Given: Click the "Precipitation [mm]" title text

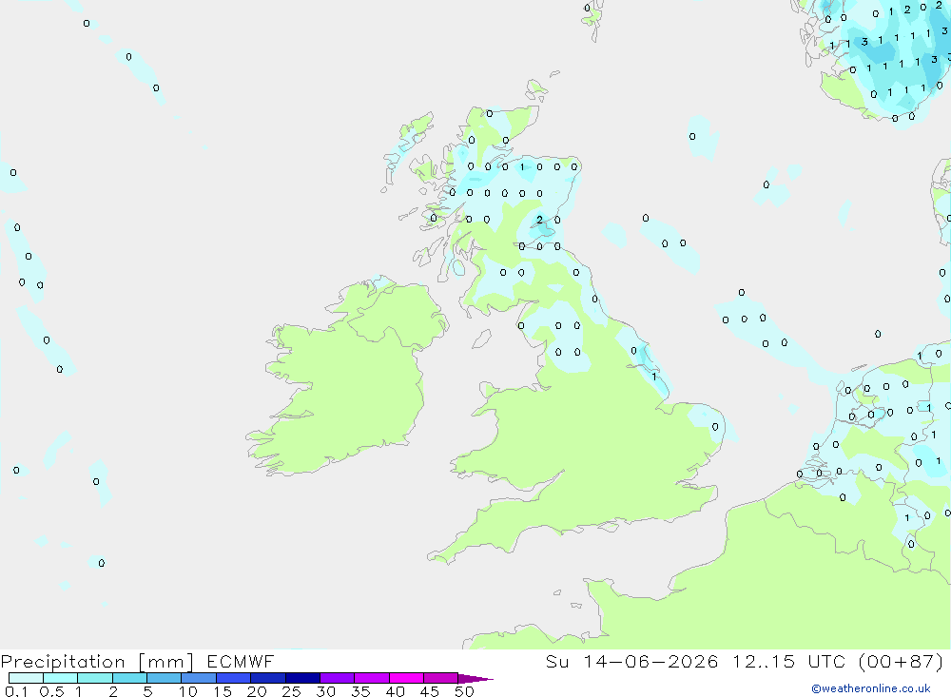Looking at the screenshot, I should pos(97,662).
